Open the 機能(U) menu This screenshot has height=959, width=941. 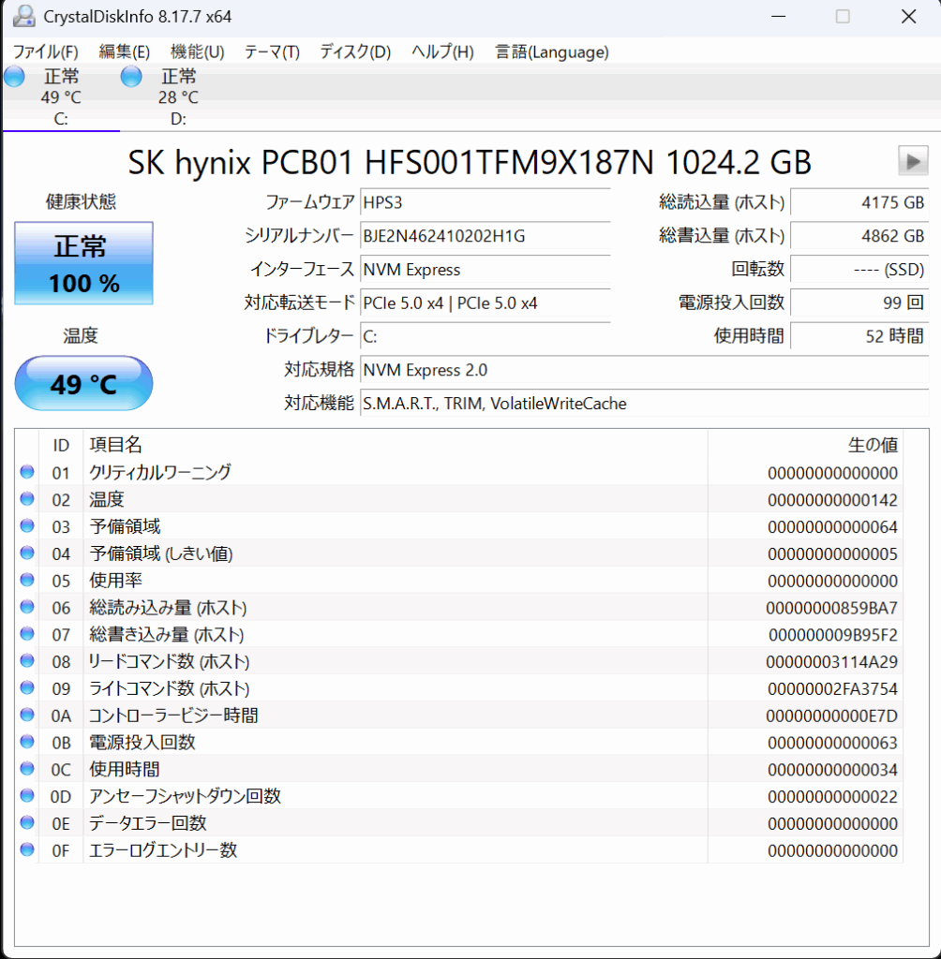[x=197, y=52]
